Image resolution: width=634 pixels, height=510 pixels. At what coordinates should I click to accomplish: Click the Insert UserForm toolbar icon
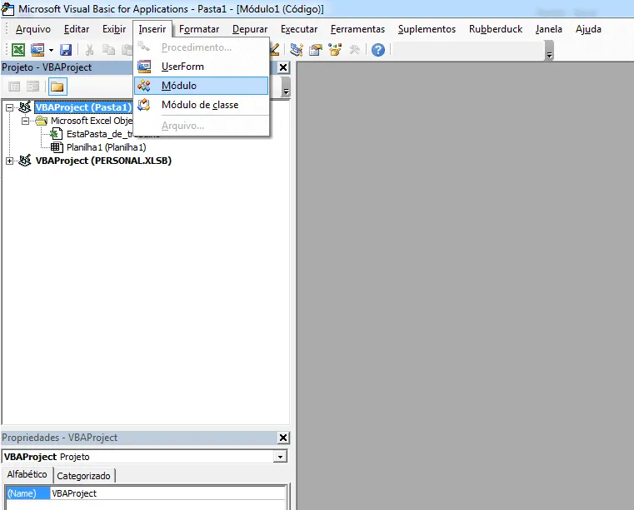coord(37,50)
